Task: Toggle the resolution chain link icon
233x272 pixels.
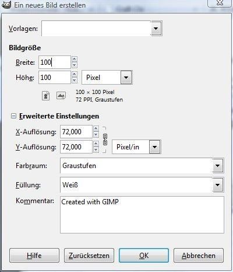Action: click(x=105, y=140)
